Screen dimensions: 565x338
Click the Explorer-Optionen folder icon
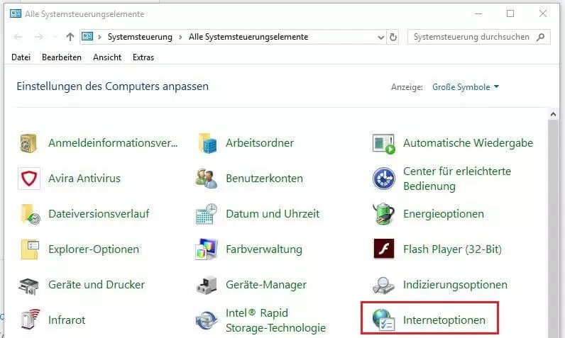tap(30, 249)
